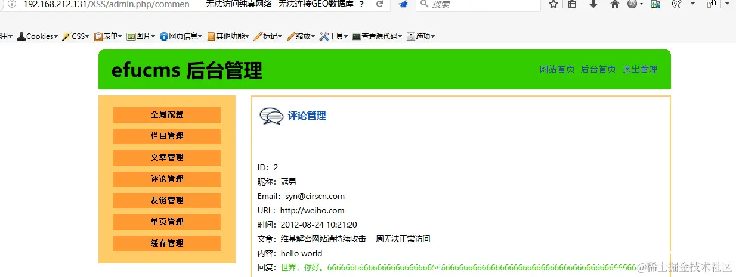
Task: Click the search magnifier icon
Action: click(x=423, y=4)
